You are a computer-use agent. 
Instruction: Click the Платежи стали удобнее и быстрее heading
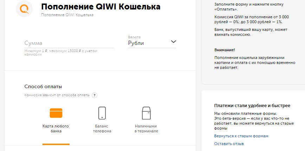point(252,106)
